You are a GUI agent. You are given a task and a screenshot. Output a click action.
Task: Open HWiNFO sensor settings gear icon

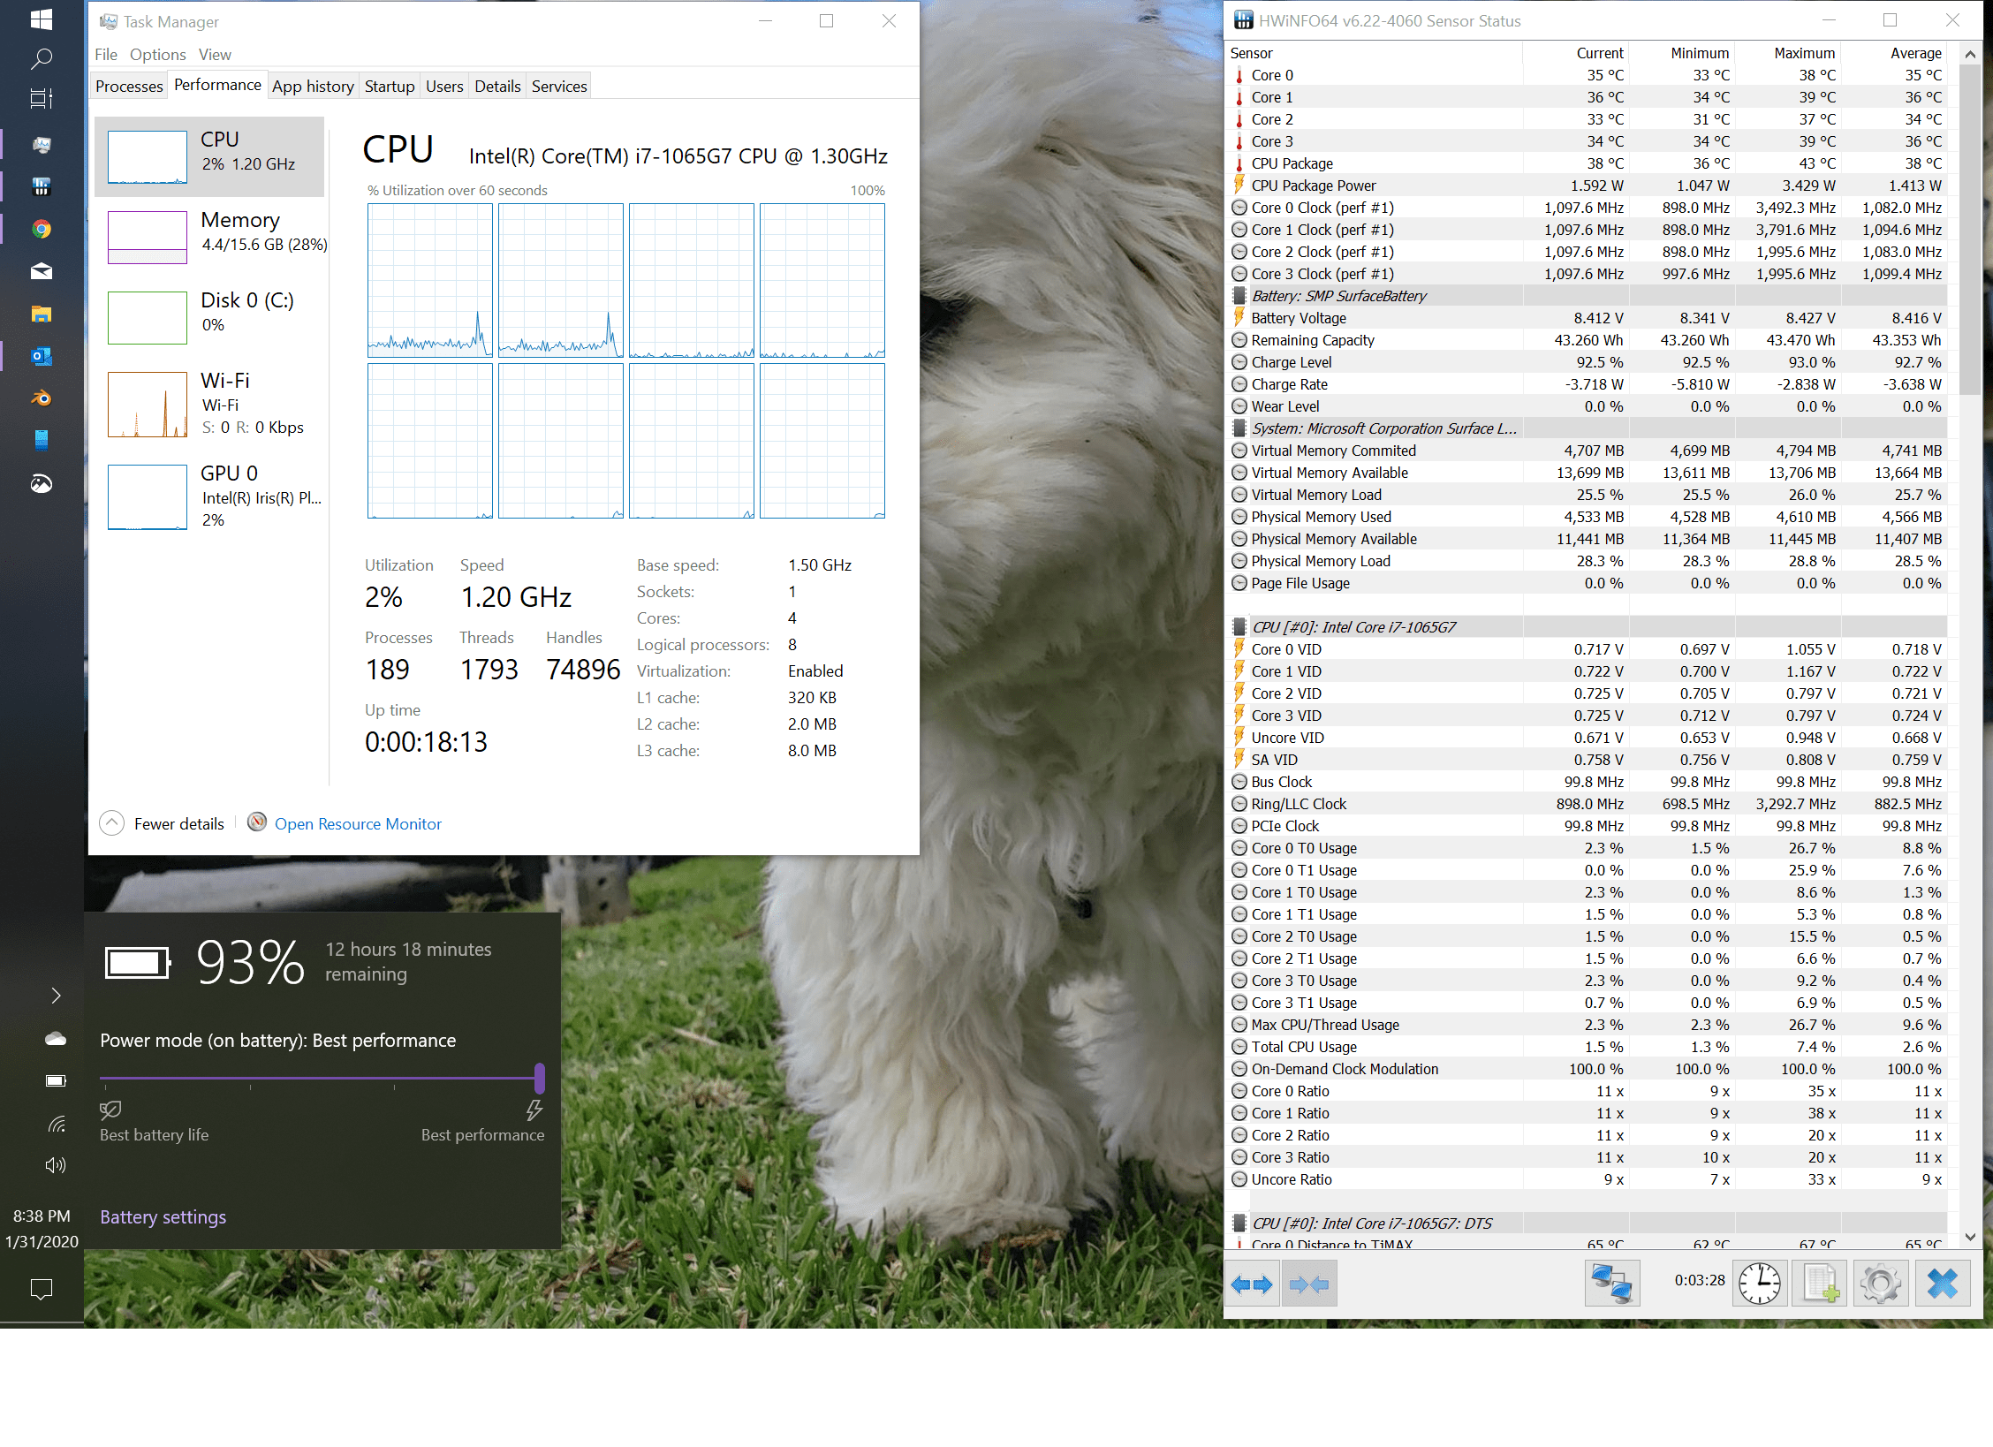(1880, 1284)
